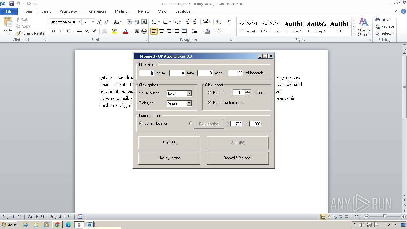Image resolution: width=407 pixels, height=229 pixels.
Task: Select Current location radio button
Action: click(141, 123)
